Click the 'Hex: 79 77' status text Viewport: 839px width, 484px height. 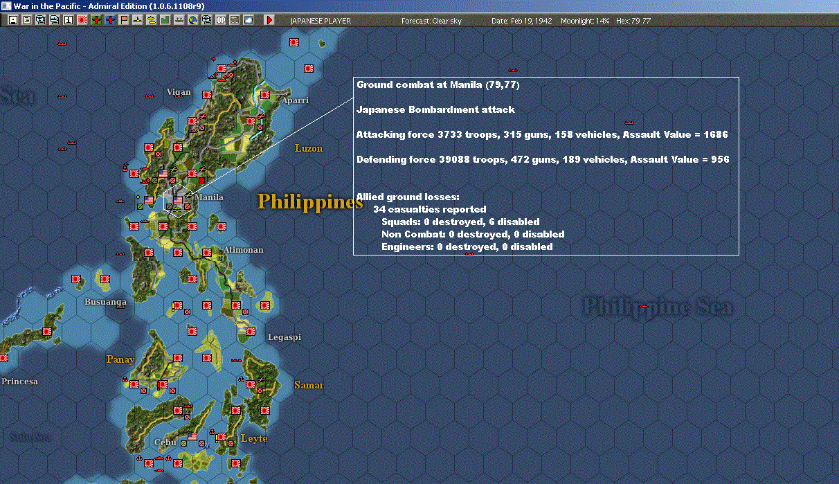click(633, 21)
